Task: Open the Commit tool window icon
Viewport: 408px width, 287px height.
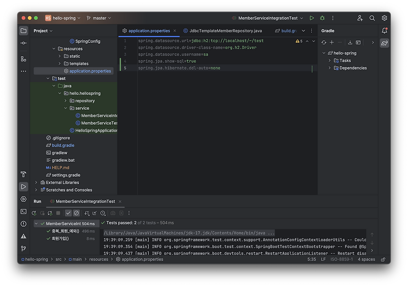Action: pos(23,43)
